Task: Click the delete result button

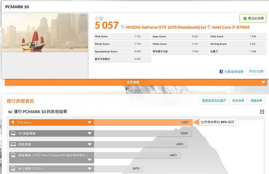Action: coord(237,101)
